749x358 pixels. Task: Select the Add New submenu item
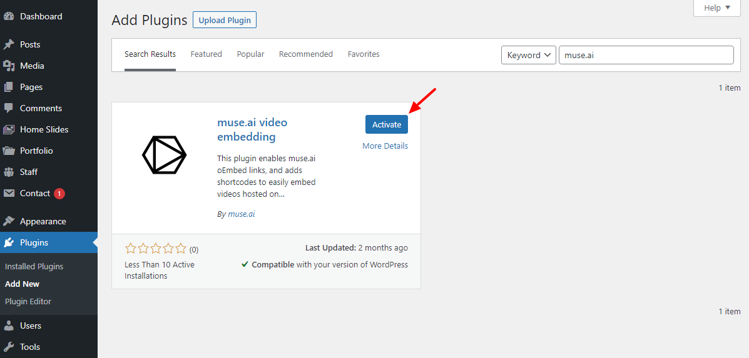pyautogui.click(x=22, y=284)
